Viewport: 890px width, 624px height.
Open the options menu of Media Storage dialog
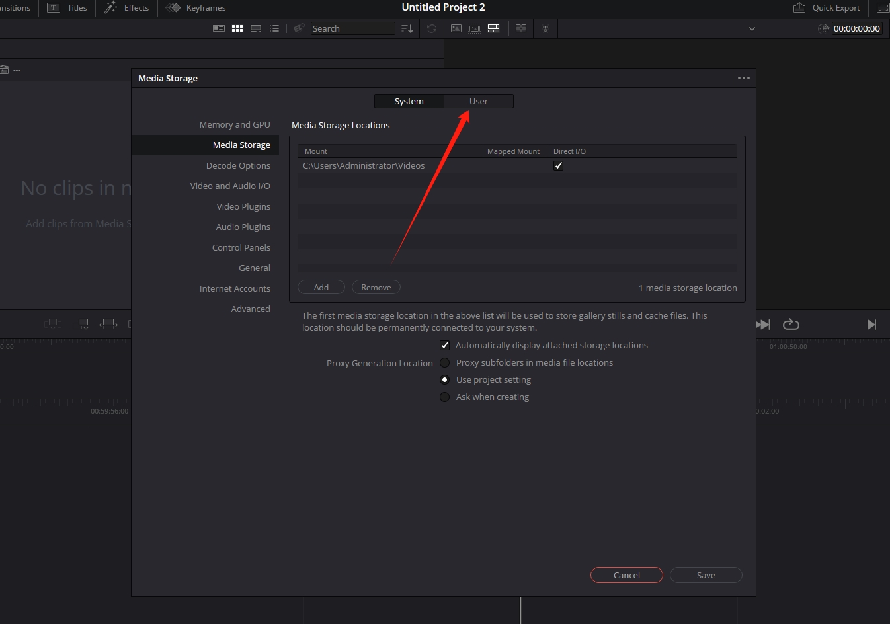coord(743,78)
